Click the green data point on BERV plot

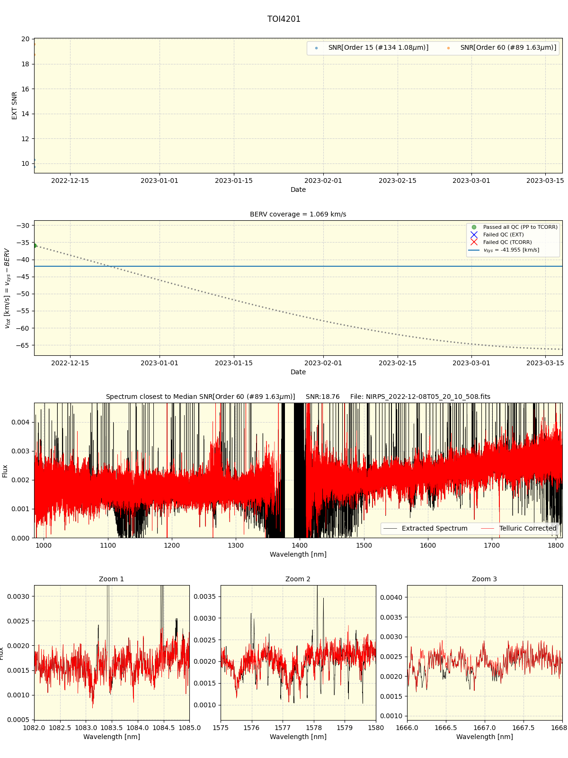[x=35, y=245]
